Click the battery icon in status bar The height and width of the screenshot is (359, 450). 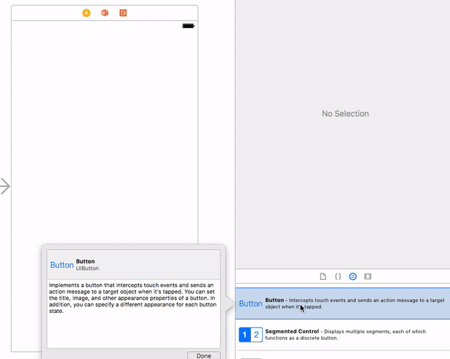[188, 26]
